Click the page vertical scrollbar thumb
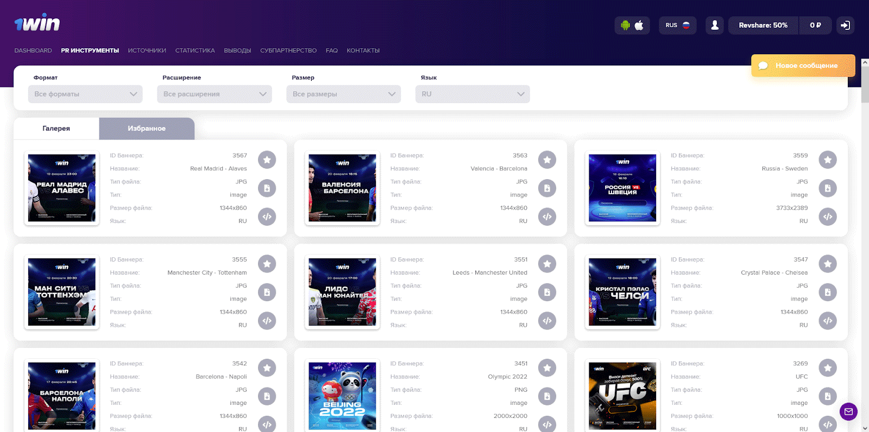 point(865,84)
